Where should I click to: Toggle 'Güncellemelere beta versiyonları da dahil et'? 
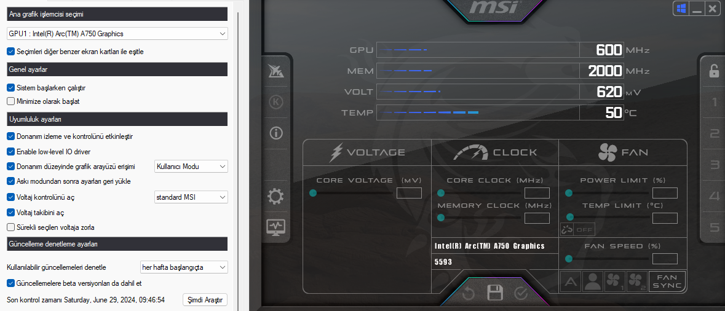click(x=10, y=282)
